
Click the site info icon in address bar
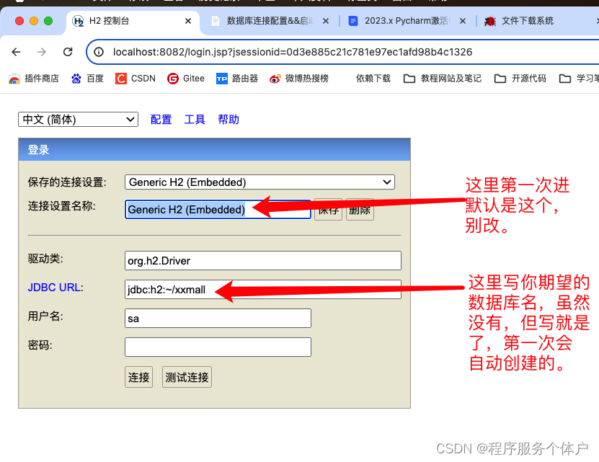(x=99, y=52)
